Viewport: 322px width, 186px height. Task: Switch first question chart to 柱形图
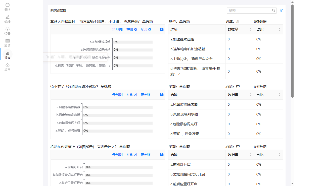click(x=132, y=29)
